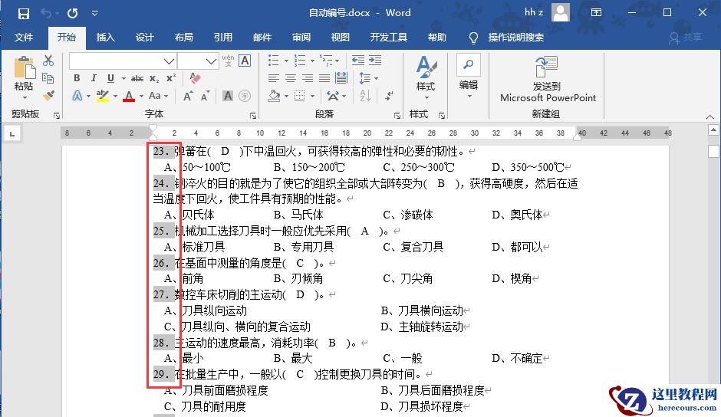Decrease font size with shrink icon

pyautogui.click(x=205, y=96)
